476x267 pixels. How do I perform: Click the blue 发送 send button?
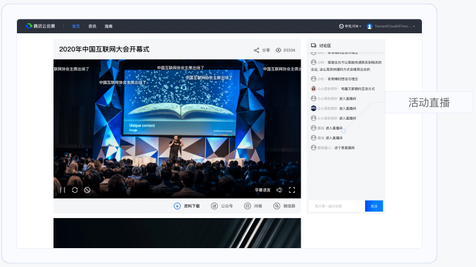point(374,206)
